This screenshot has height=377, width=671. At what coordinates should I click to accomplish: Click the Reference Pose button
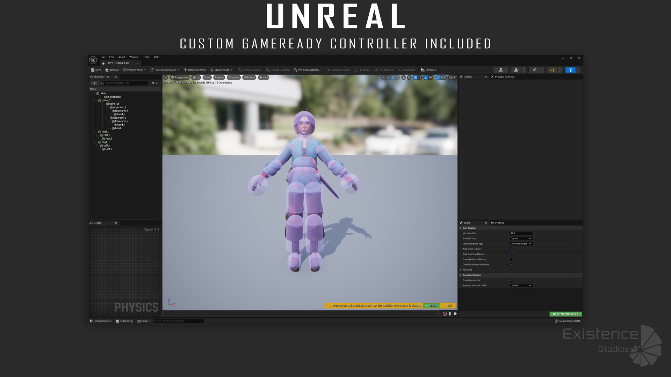tap(195, 70)
